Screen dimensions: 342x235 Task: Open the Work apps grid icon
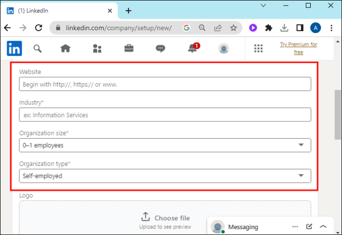(258, 48)
